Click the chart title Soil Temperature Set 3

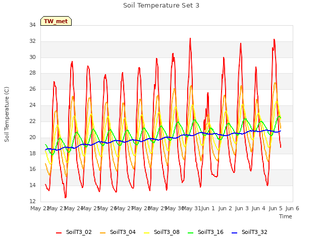click(161, 6)
